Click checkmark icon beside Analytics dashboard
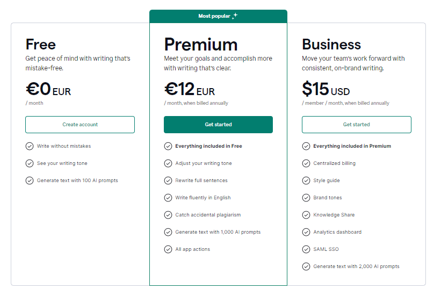434x296 pixels. [306, 232]
